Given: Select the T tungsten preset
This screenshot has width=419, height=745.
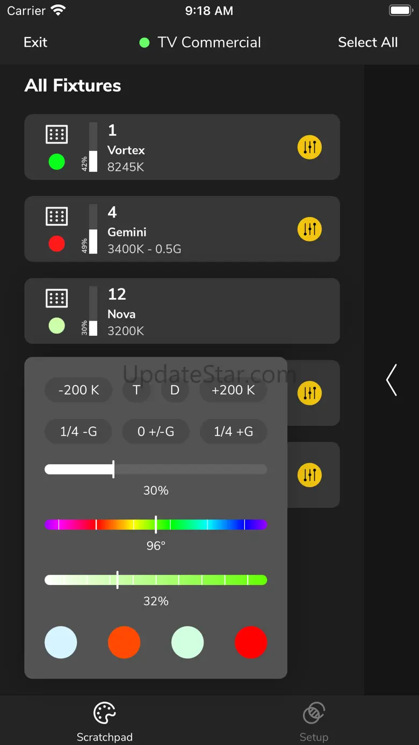Looking at the screenshot, I should click(136, 390).
